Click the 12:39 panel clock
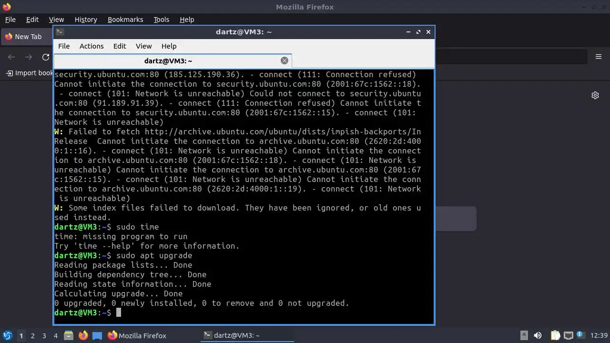Image resolution: width=610 pixels, height=343 pixels. (x=599, y=335)
